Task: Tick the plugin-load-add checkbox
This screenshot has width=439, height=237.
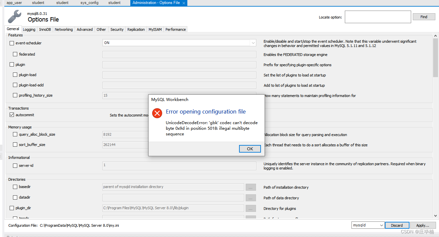Action: click(15, 85)
